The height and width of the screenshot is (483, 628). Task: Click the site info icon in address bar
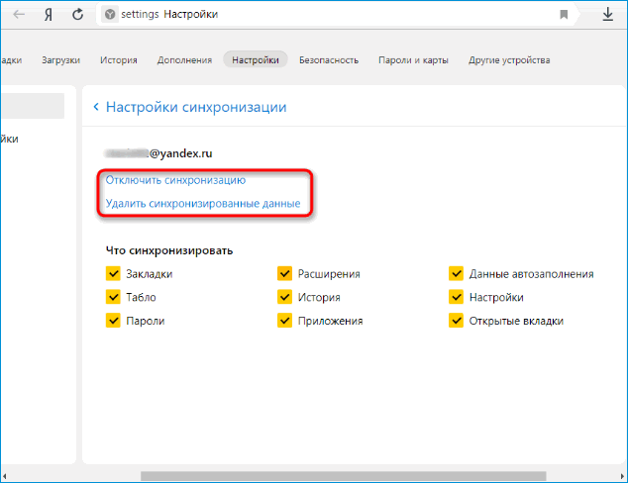pos(110,15)
